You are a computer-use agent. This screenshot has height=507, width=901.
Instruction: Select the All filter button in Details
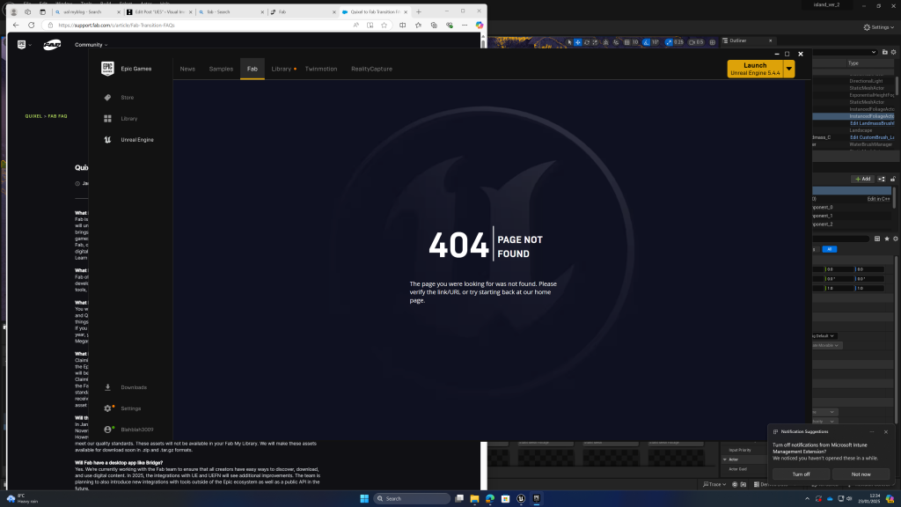click(829, 249)
